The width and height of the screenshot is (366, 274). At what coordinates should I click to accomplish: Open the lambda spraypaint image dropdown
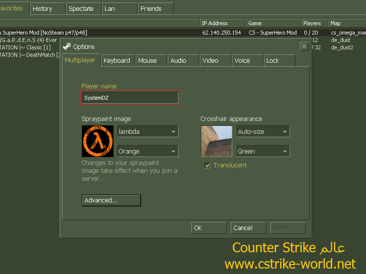point(148,131)
